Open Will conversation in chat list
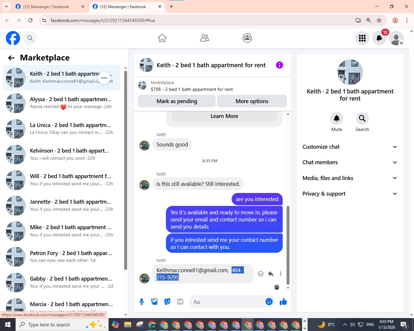Image resolution: width=414 pixels, height=331 pixels. click(x=61, y=180)
